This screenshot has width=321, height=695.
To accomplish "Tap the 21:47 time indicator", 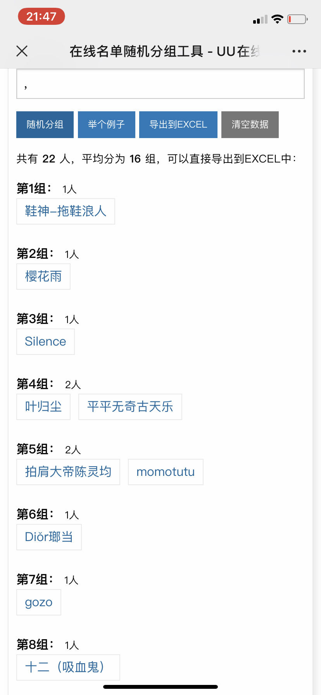I will click(41, 16).
